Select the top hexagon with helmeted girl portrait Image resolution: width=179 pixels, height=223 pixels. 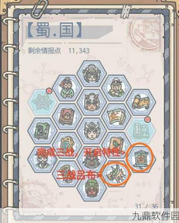(92, 74)
